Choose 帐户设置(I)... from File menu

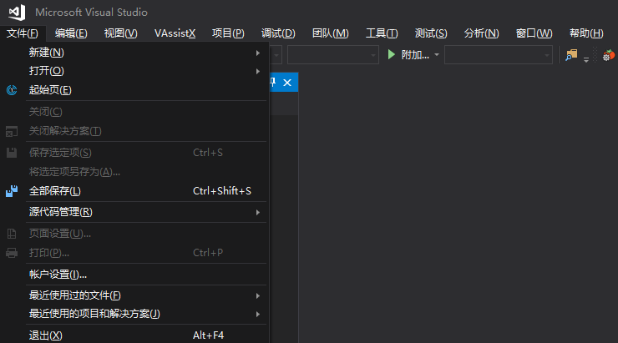(58, 274)
